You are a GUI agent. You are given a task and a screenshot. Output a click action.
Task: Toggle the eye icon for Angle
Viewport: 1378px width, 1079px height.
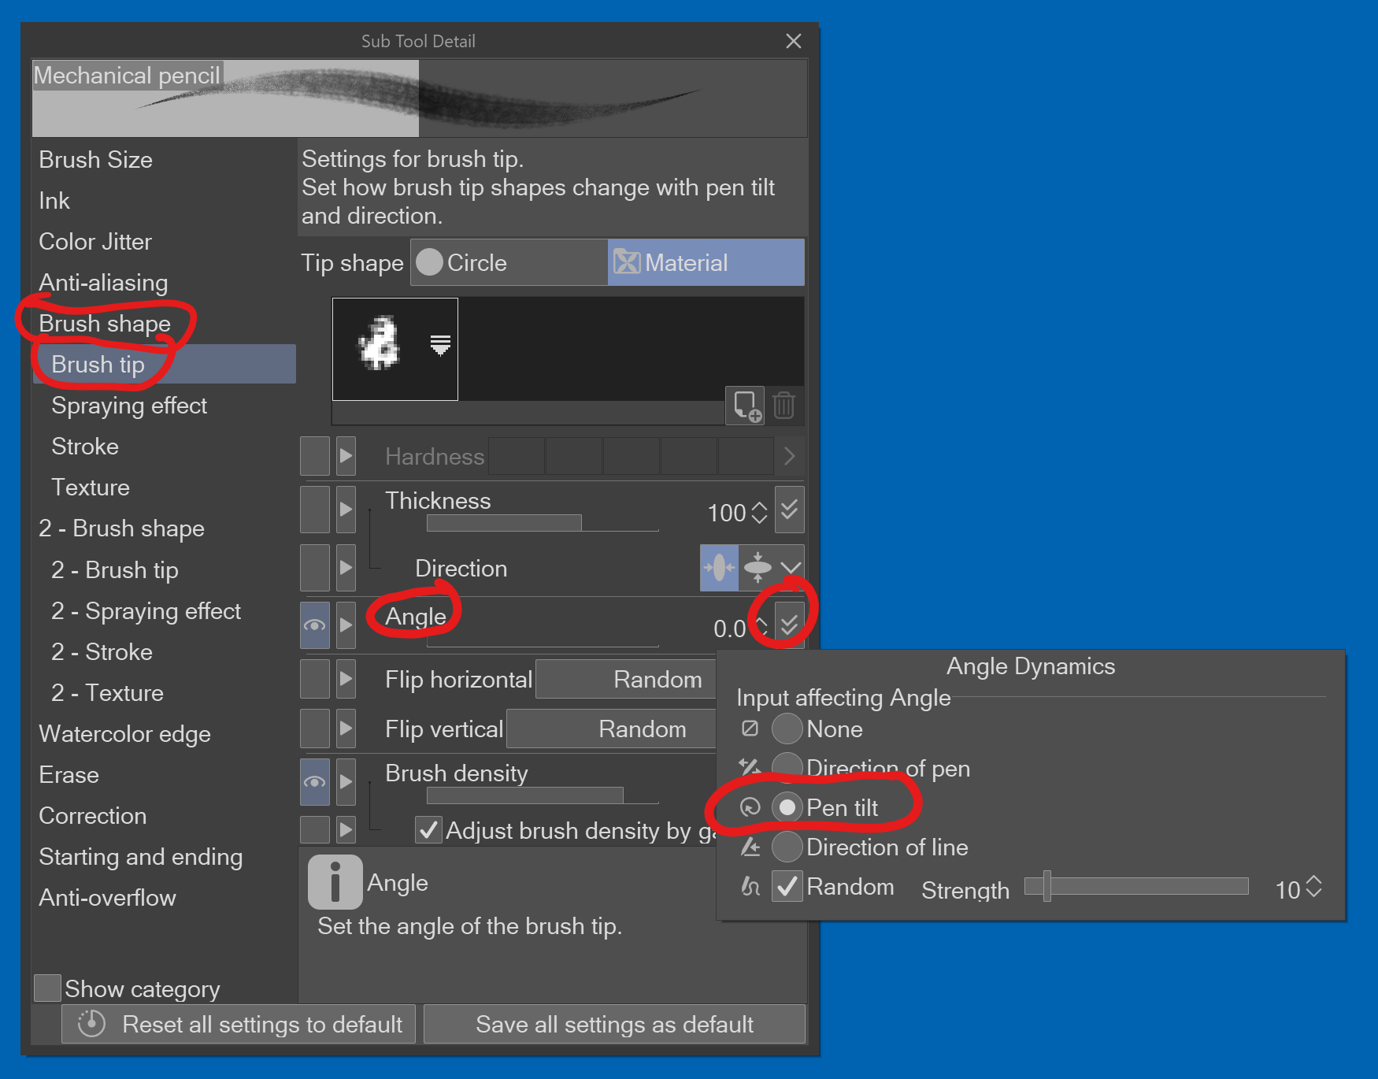tap(315, 625)
